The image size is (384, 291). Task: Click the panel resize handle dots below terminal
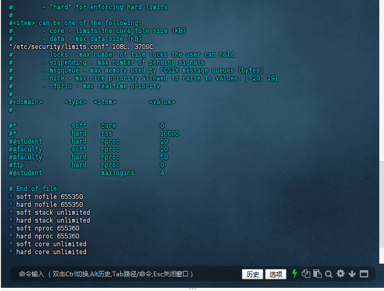click(192, 288)
